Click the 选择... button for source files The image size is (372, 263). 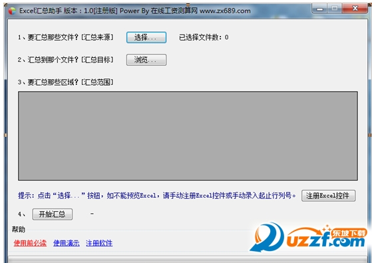[x=146, y=37]
